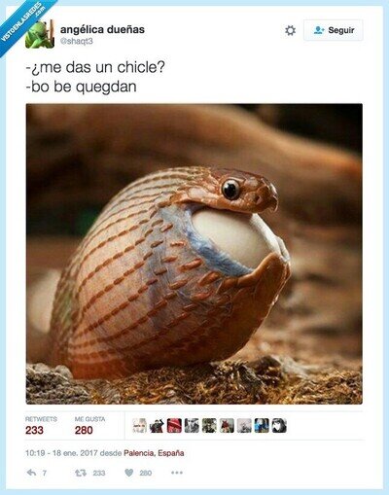Screen dimensions: 389x495
Task: Open the second liker avatar thumbnail
Action: click(x=157, y=426)
